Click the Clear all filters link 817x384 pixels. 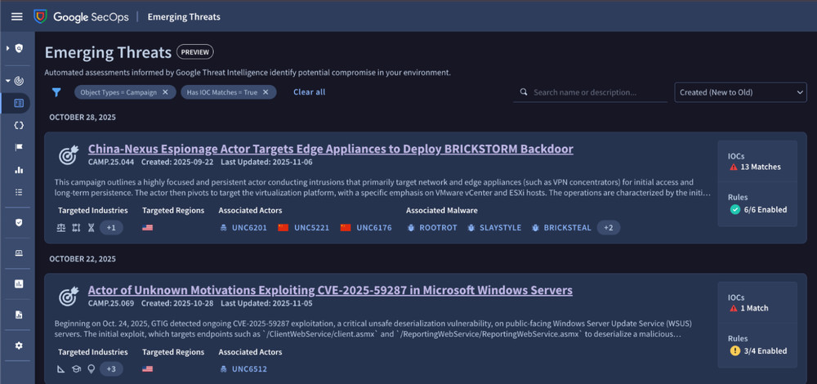[309, 92]
